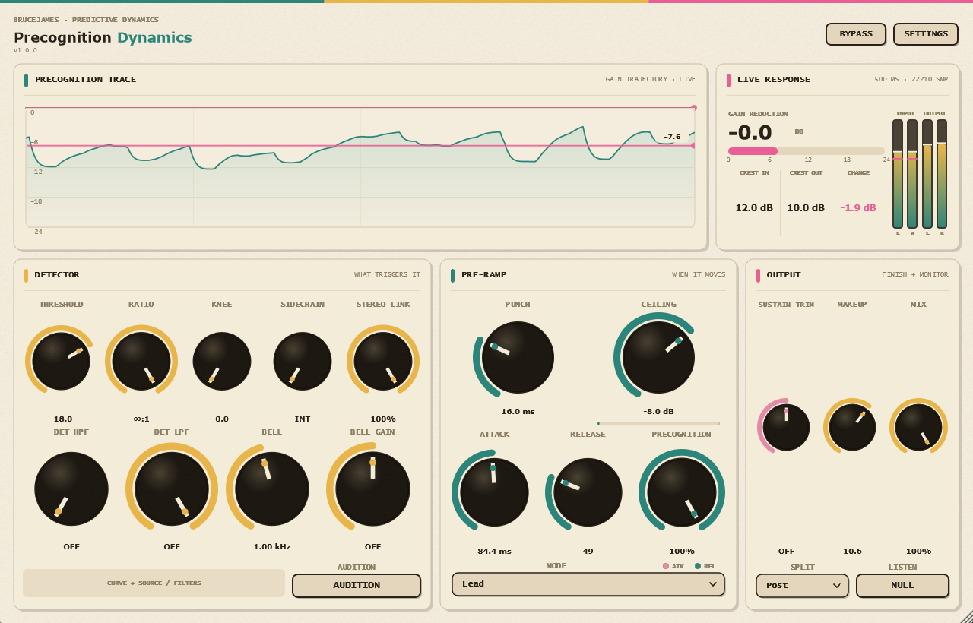Viewport: 973px width, 623px height.
Task: Click the Punch value 16.0 ms
Action: tap(518, 412)
